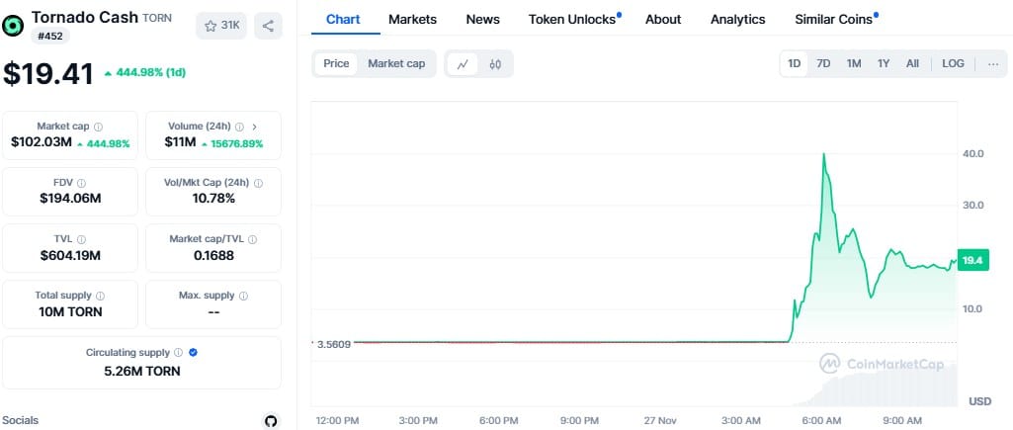Open the About tab
1013x430 pixels.
(x=663, y=20)
